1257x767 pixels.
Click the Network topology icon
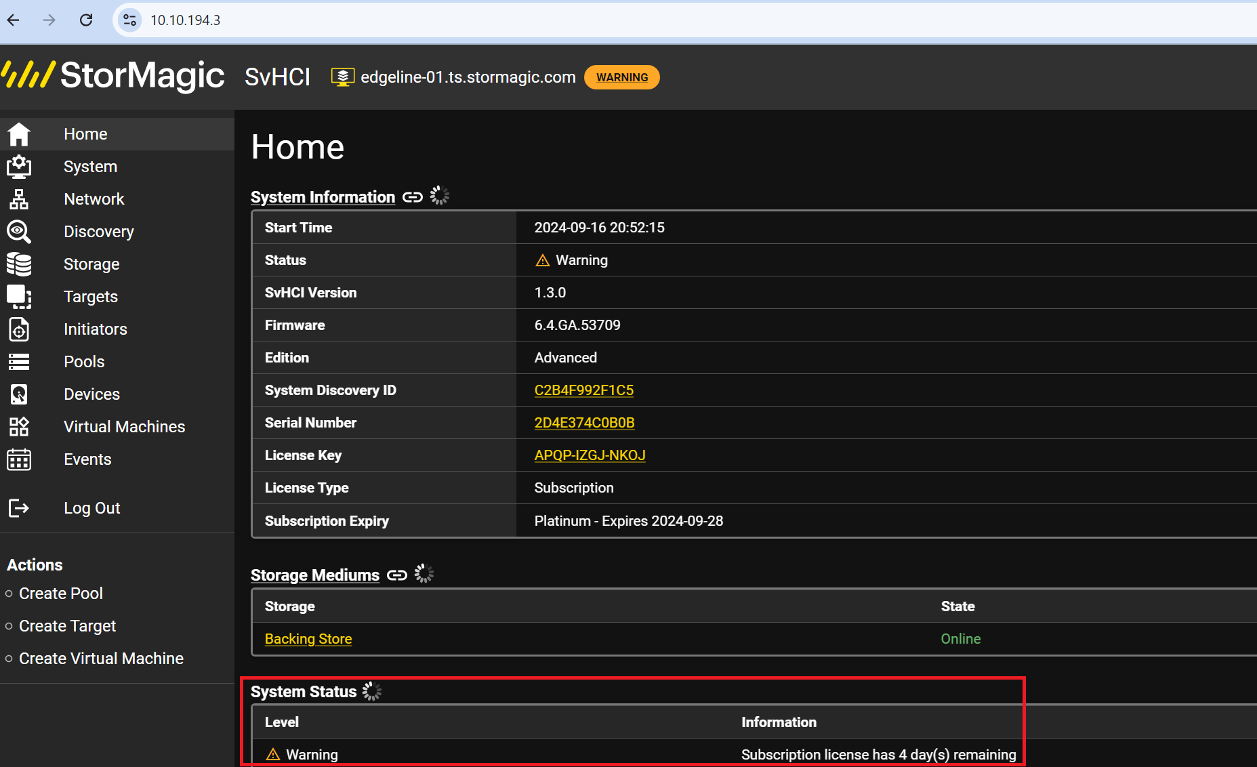pyautogui.click(x=19, y=199)
